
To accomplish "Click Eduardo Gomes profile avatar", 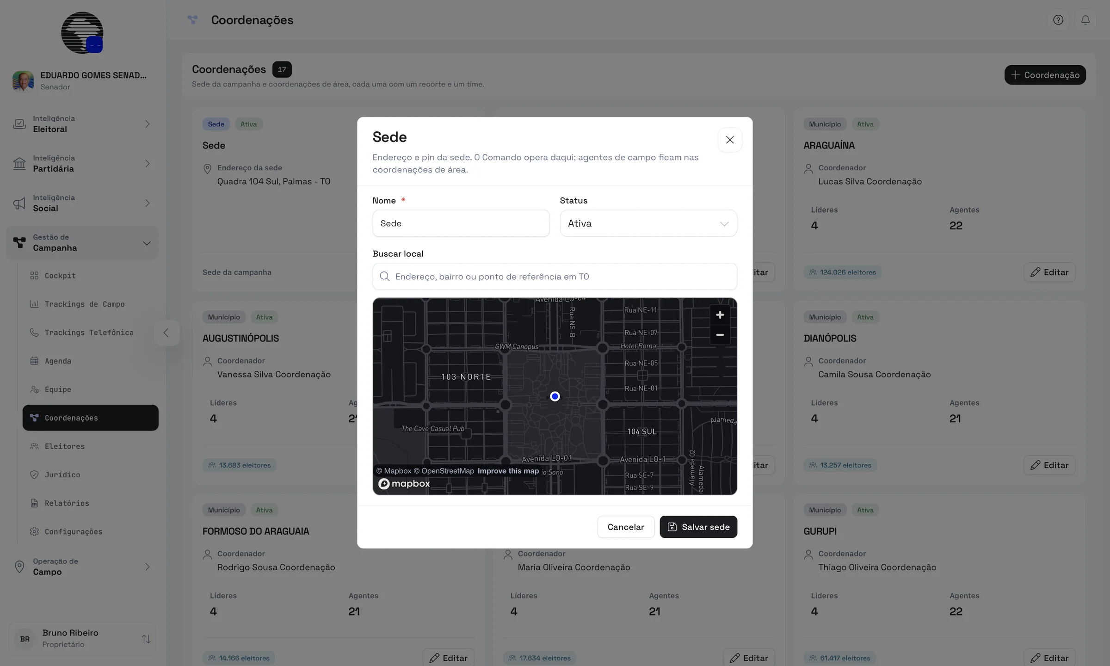I will pos(23,81).
